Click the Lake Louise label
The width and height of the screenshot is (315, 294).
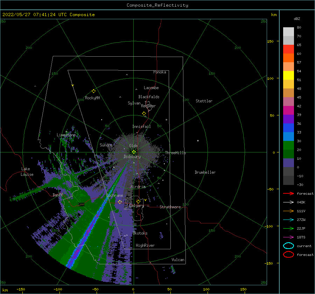(x=27, y=172)
